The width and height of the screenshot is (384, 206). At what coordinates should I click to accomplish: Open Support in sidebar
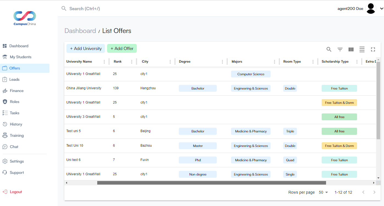[25, 172]
